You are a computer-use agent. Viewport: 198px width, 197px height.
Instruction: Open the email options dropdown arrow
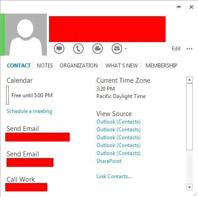point(125,49)
